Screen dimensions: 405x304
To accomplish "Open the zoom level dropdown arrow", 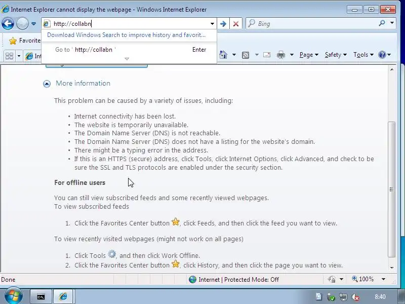I will click(384, 279).
